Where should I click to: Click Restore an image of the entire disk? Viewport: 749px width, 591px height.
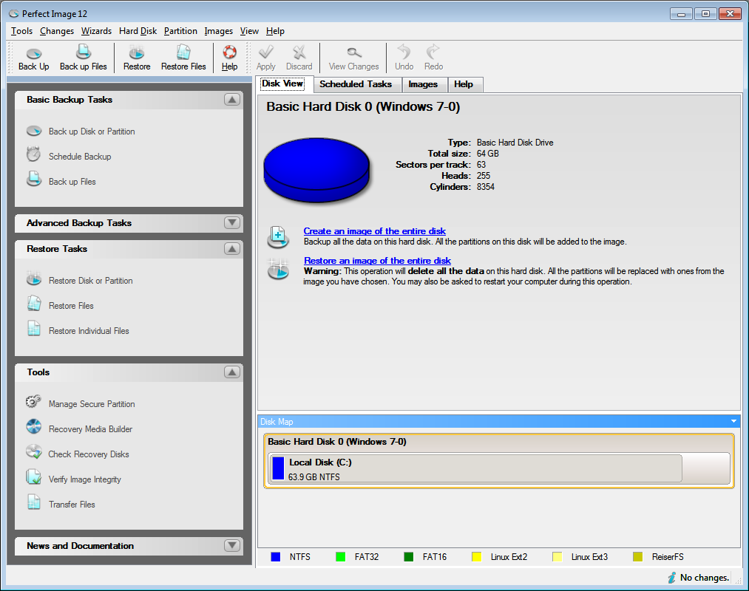[377, 260]
